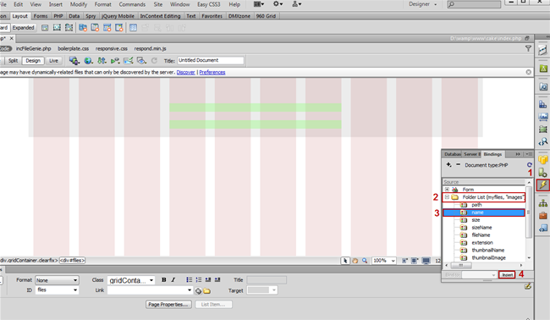Select the Zoom magnifier tool in status bar
The height and width of the screenshot is (320, 550).
pyautogui.click(x=365, y=261)
